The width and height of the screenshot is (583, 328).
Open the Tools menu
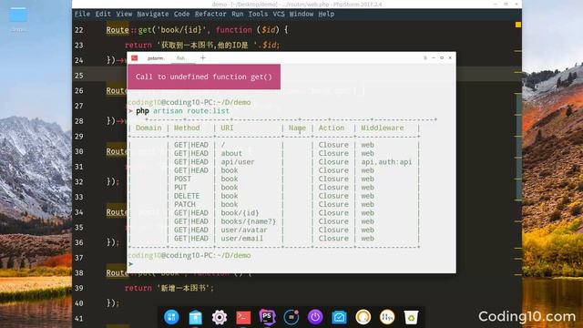point(258,14)
